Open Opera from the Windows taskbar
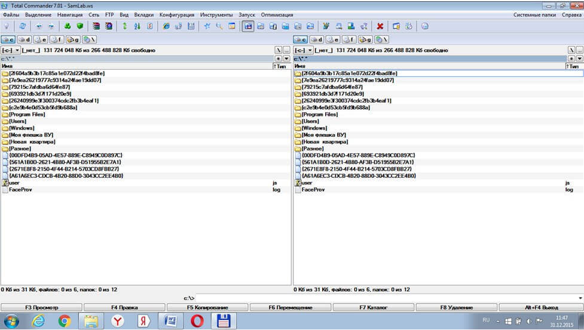The height and width of the screenshot is (330, 584). pyautogui.click(x=197, y=321)
